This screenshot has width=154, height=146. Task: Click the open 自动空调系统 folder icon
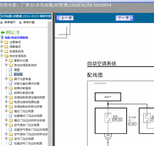(x=6, y=56)
